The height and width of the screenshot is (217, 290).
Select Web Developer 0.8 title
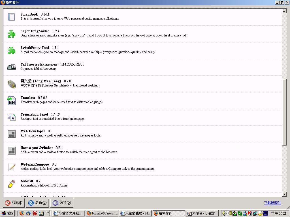(x=37, y=131)
